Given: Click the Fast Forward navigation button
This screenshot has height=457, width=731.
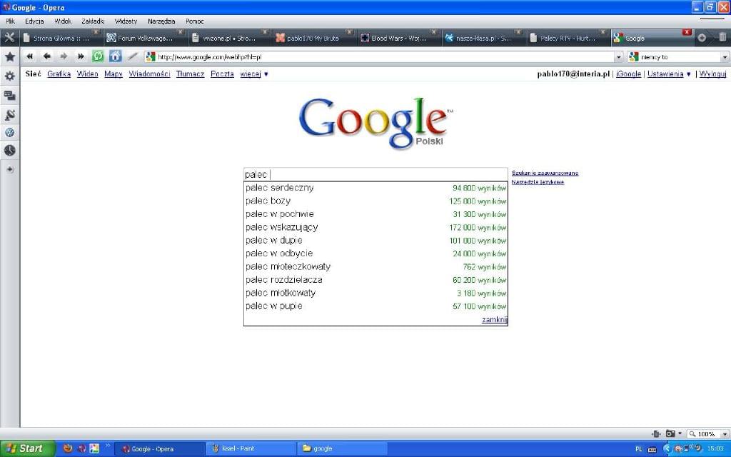Looking at the screenshot, I should tap(81, 56).
